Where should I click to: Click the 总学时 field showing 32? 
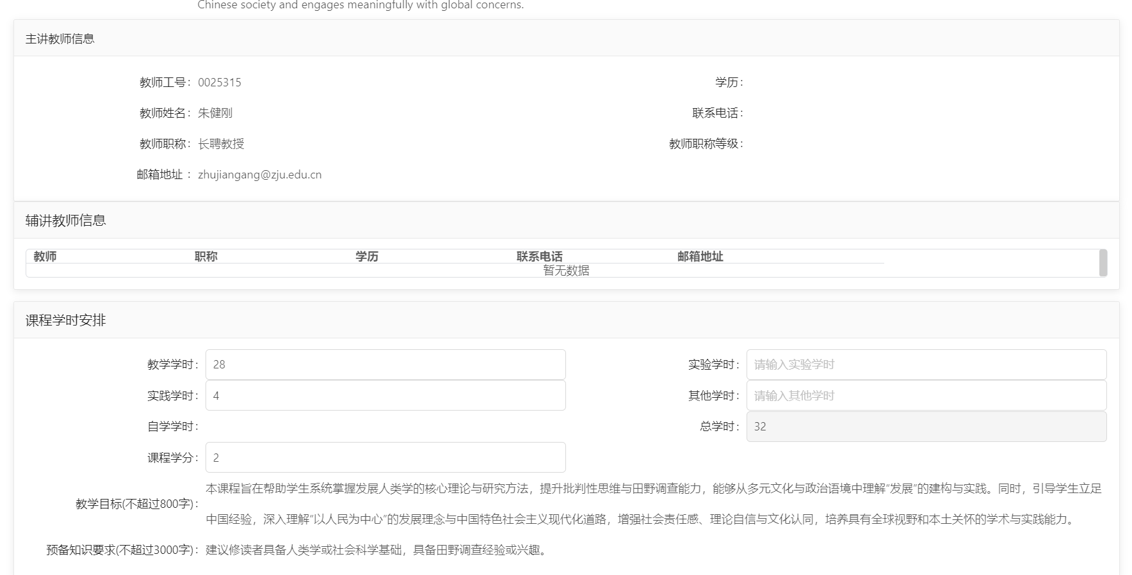coord(926,427)
